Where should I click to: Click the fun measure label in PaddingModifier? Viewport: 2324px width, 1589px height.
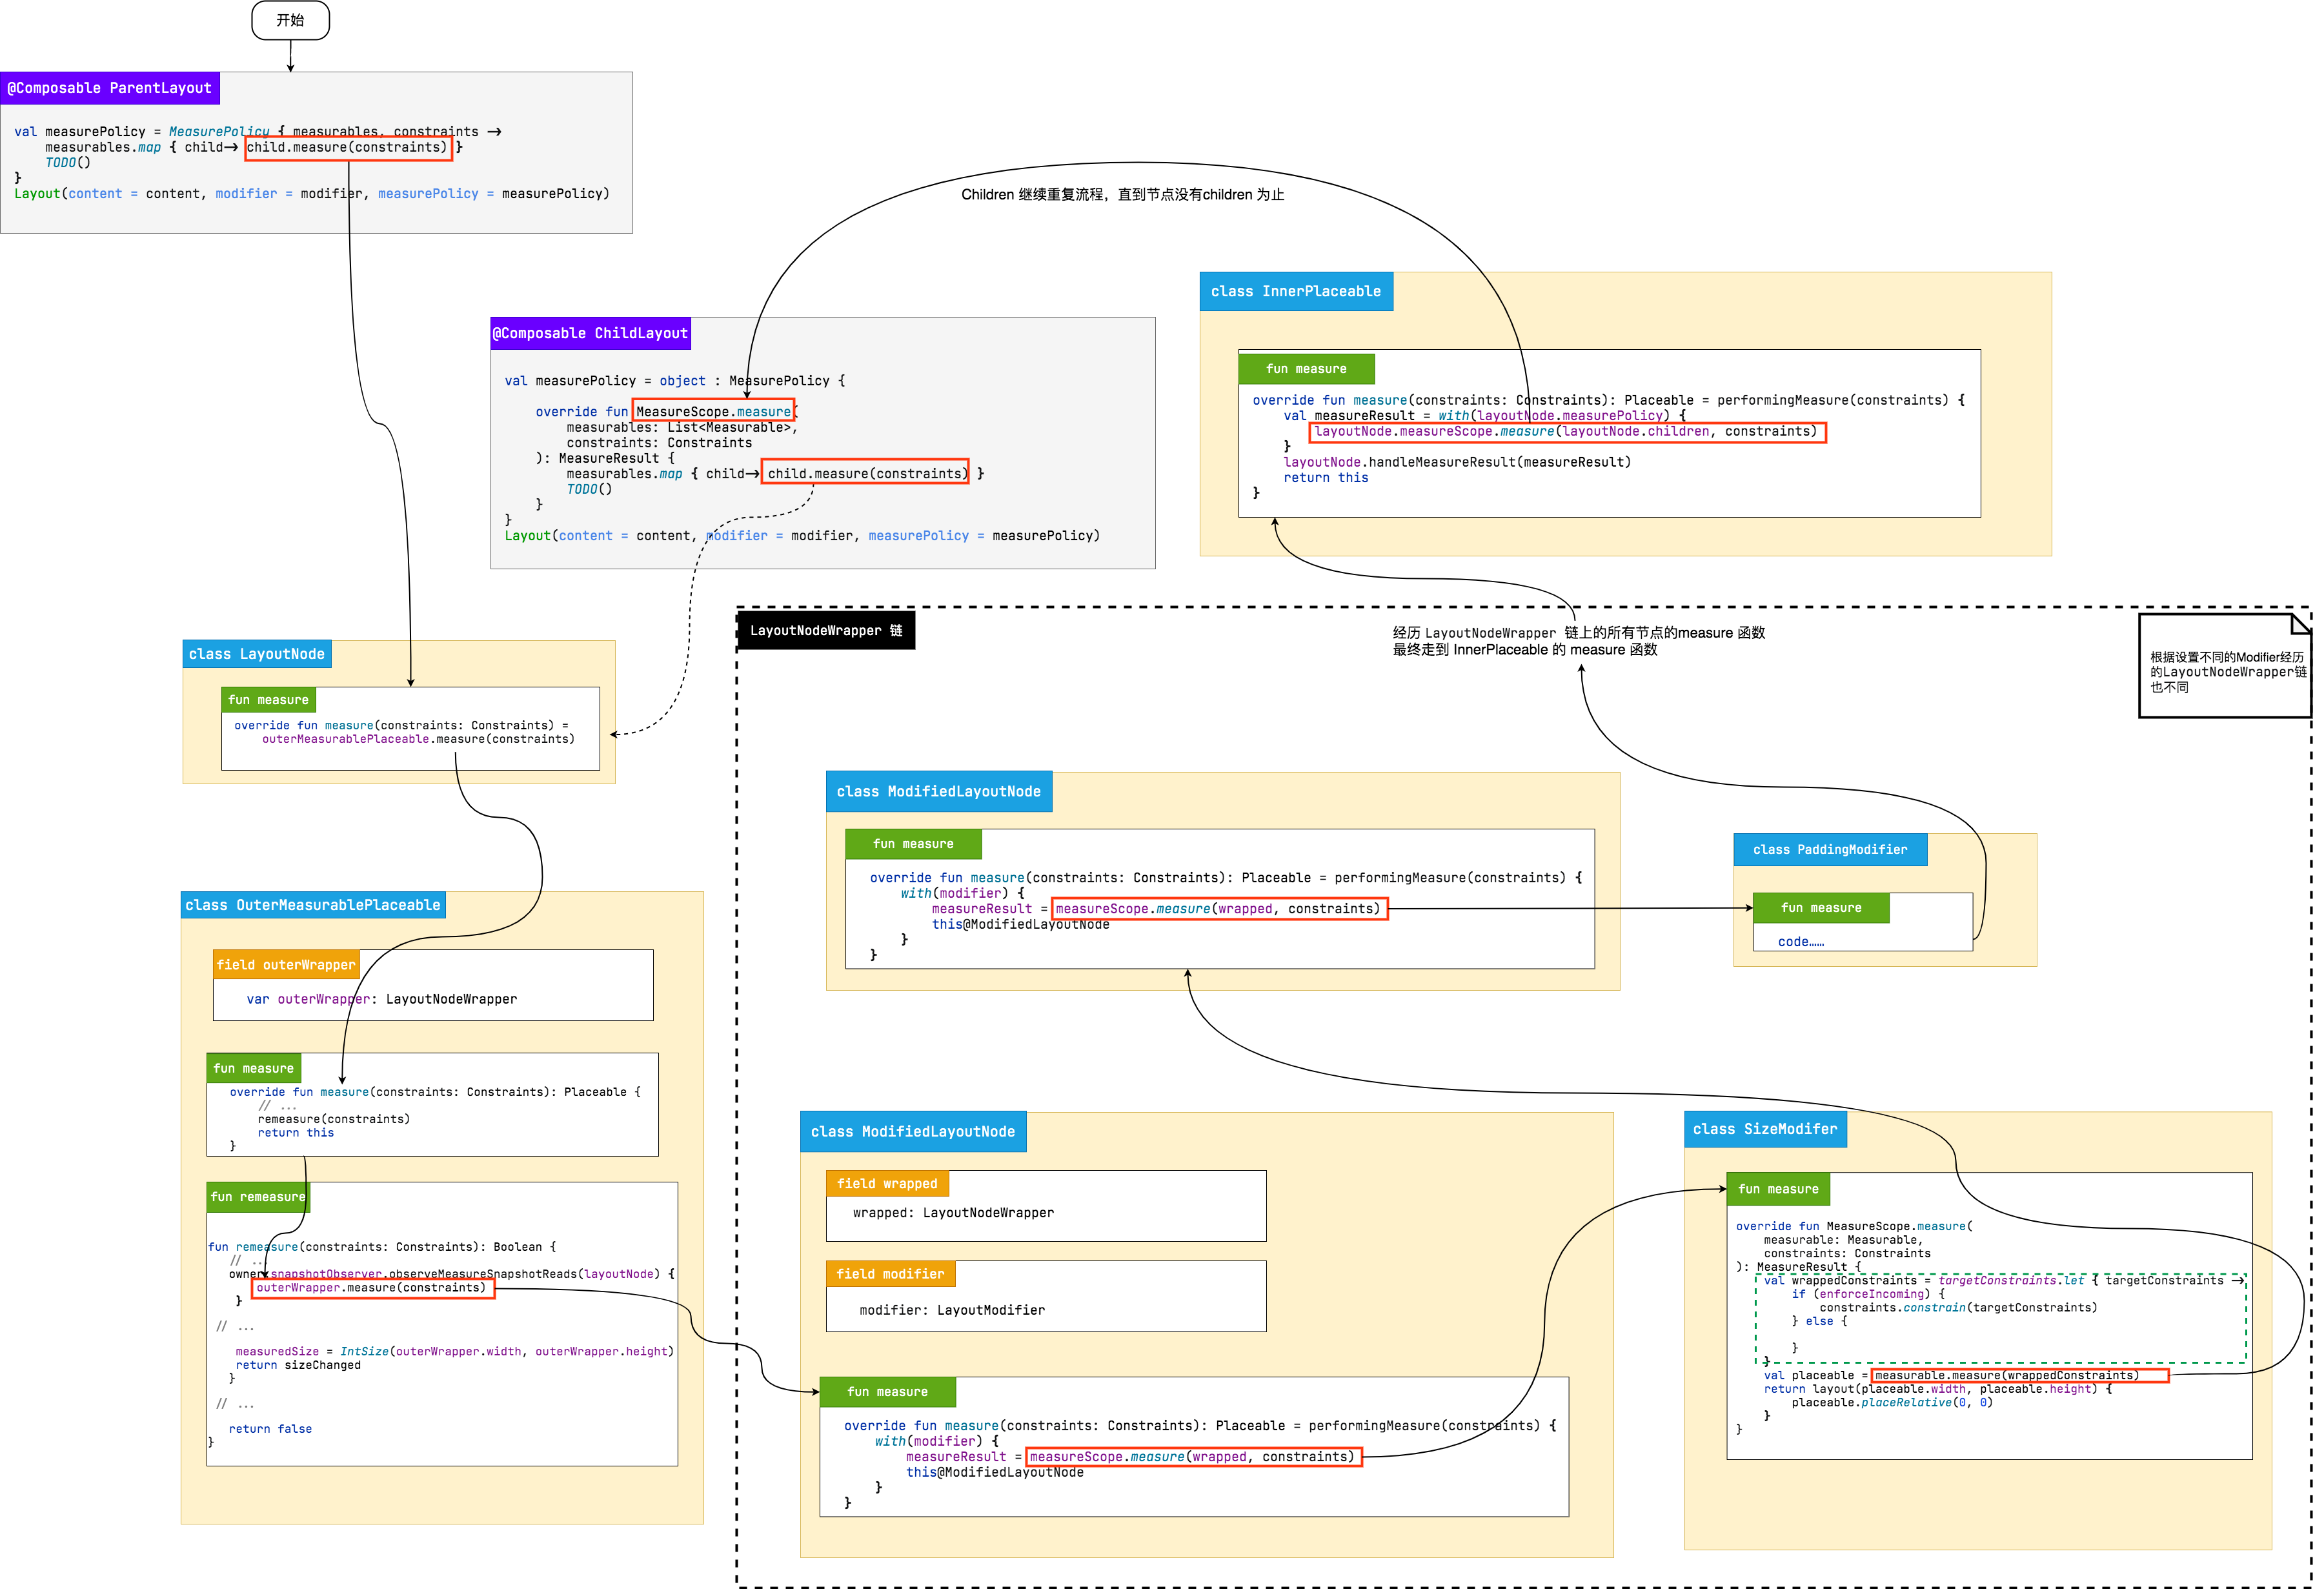pos(1821,908)
